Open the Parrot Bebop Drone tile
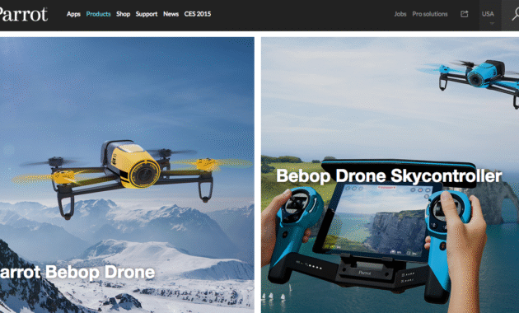 [x=127, y=175]
